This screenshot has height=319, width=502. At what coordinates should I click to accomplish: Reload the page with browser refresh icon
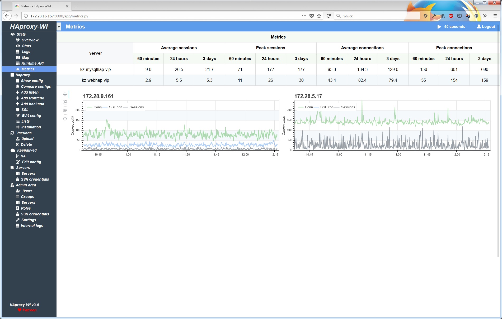click(329, 16)
